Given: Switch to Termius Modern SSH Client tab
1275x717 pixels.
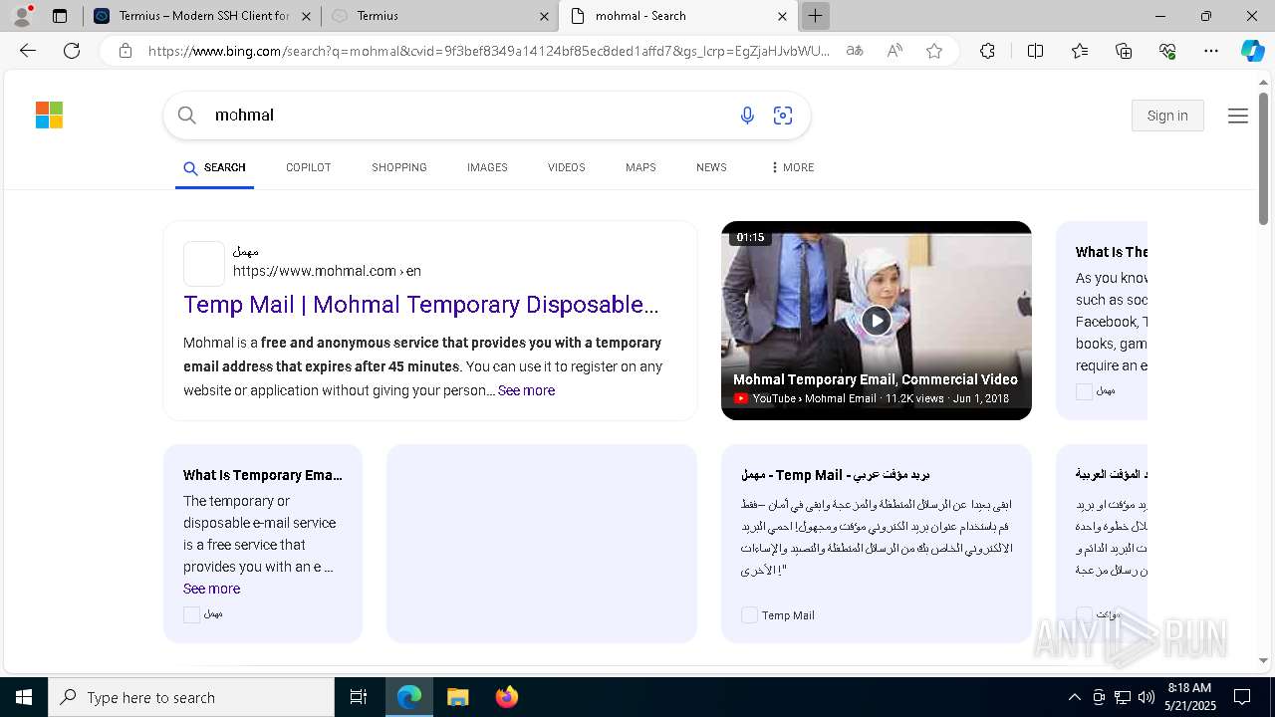Looking at the screenshot, I should click(x=202, y=16).
